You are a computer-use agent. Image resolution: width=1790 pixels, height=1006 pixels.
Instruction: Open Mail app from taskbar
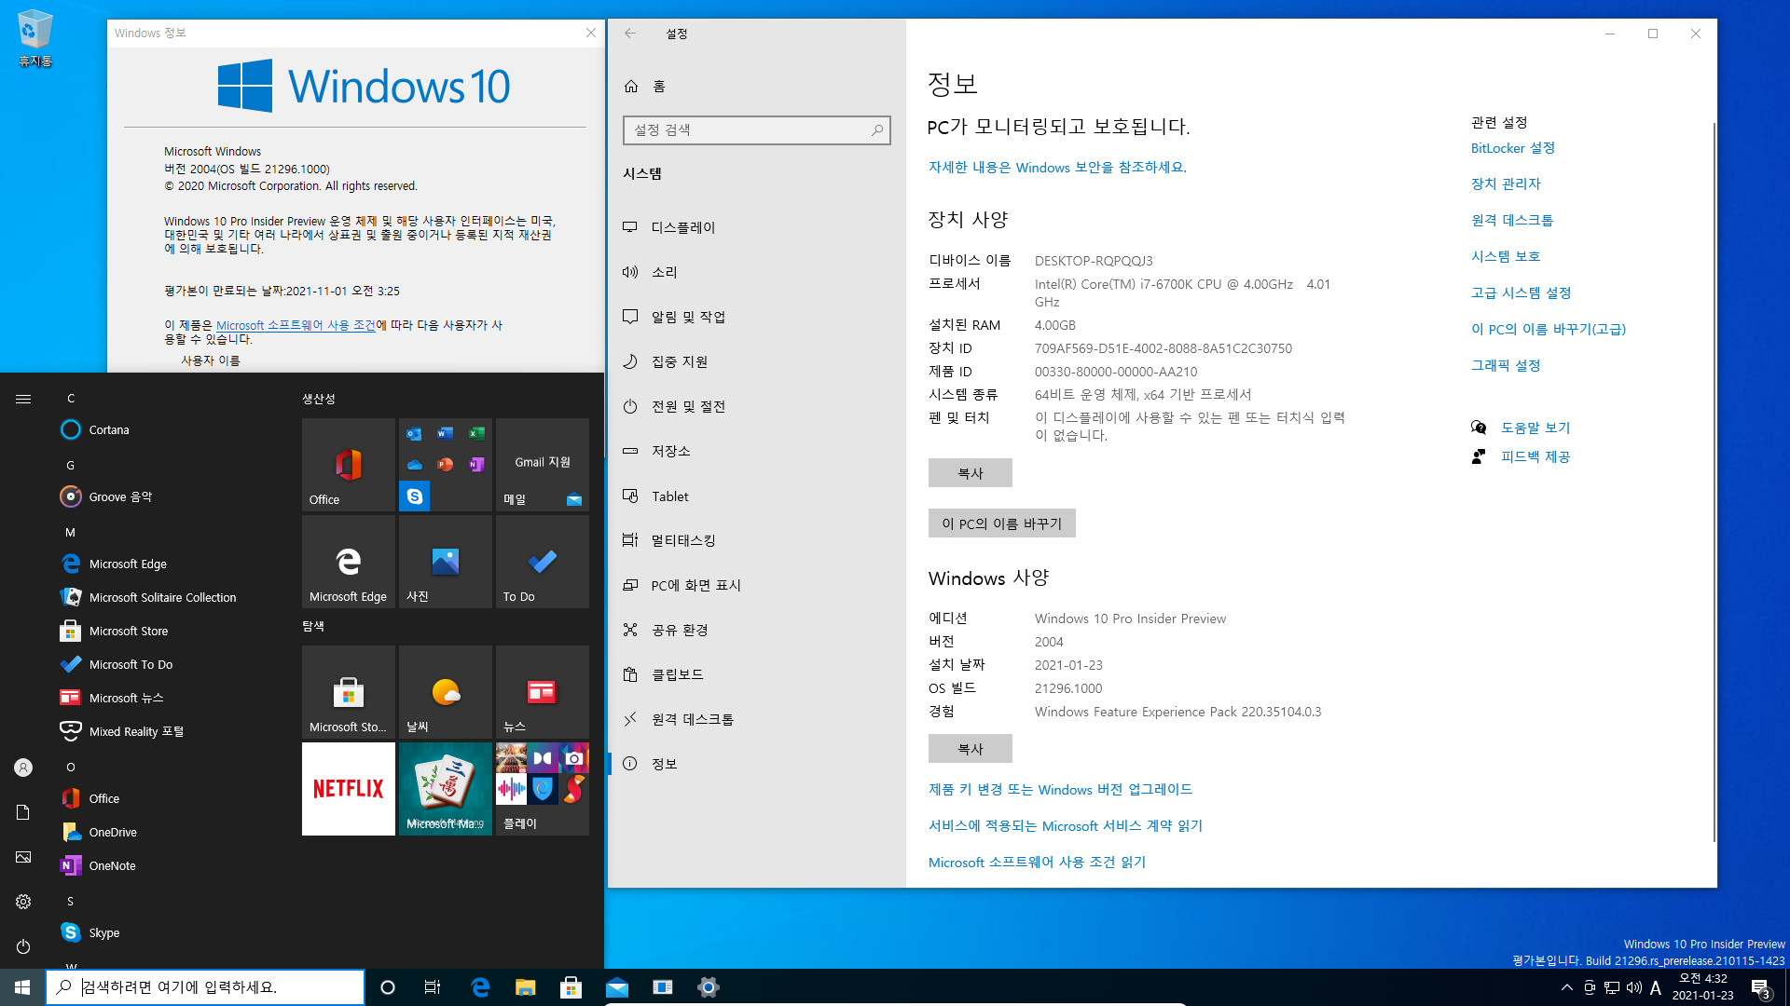pyautogui.click(x=616, y=987)
